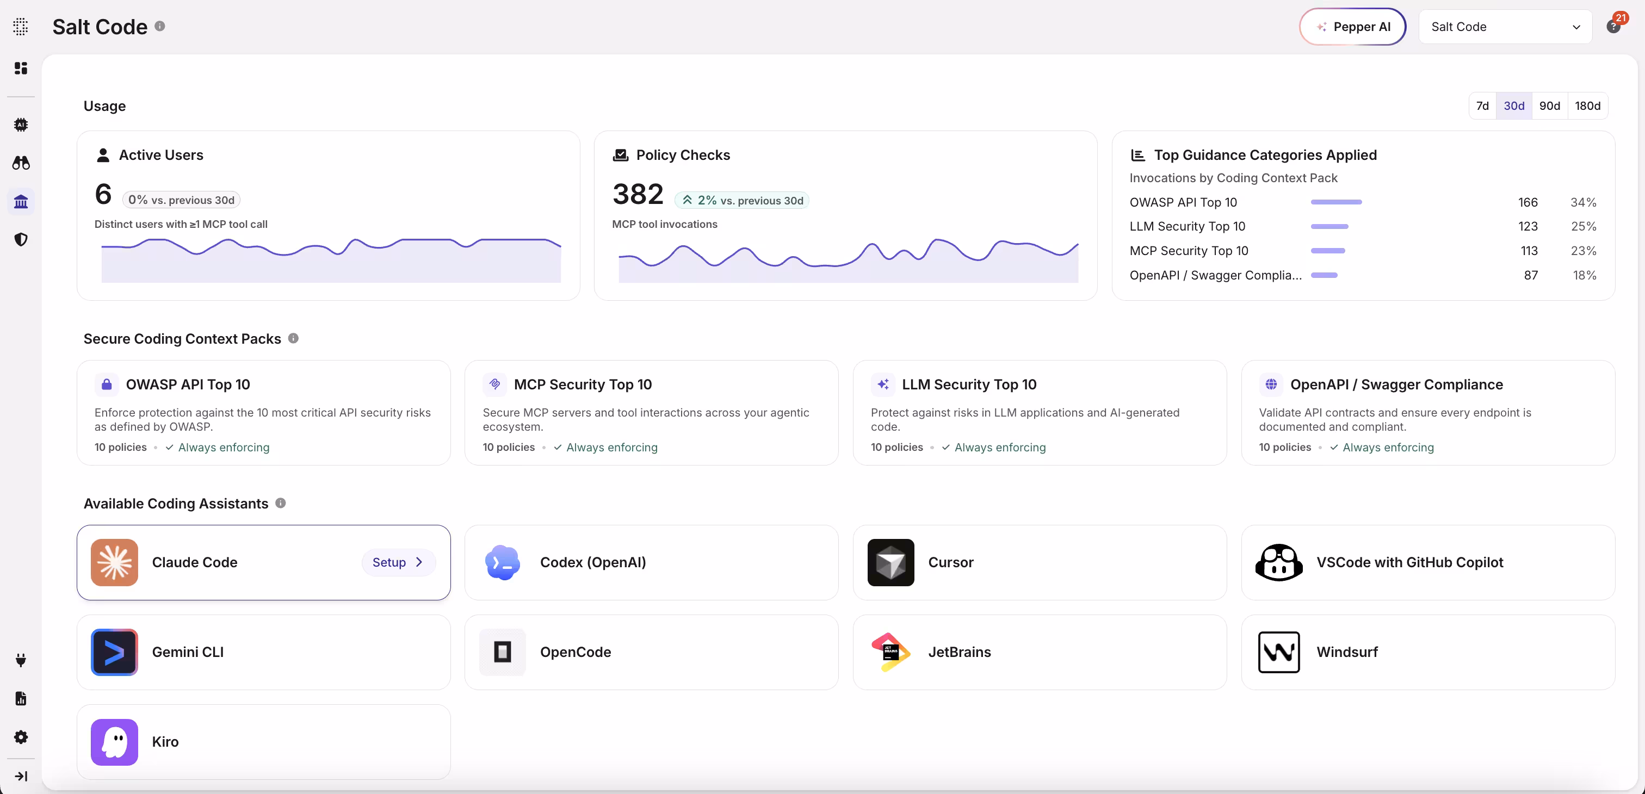
Task: Click 'Invocations by Coding Context Pack' subtitle
Action: 1233,178
